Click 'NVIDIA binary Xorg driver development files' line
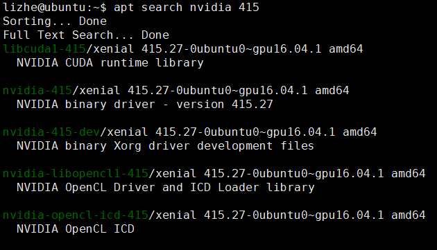The width and height of the screenshot is (437, 250). coord(165,146)
